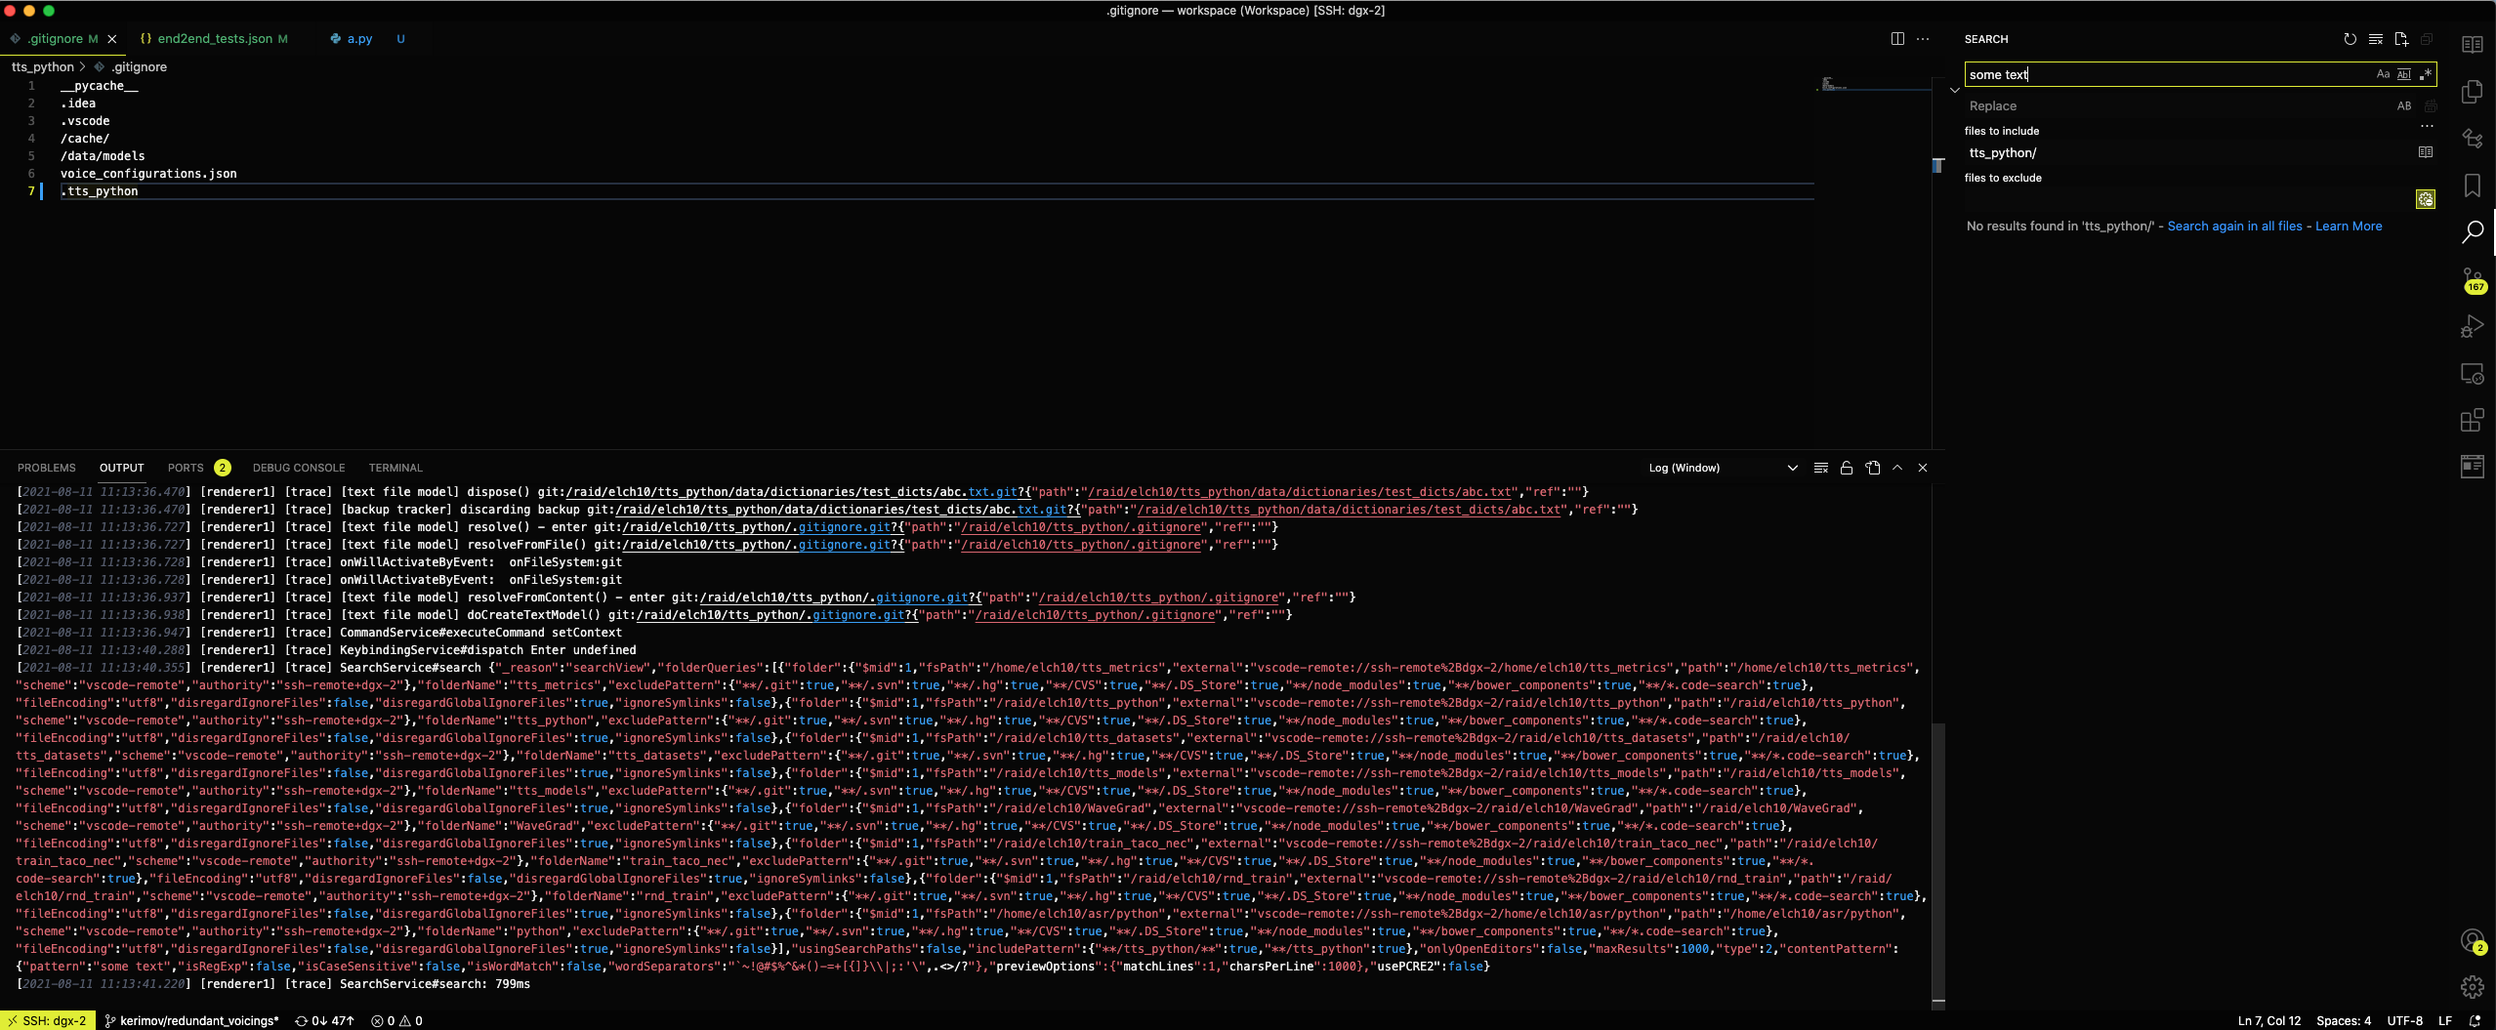Clear the search results list

click(2376, 39)
